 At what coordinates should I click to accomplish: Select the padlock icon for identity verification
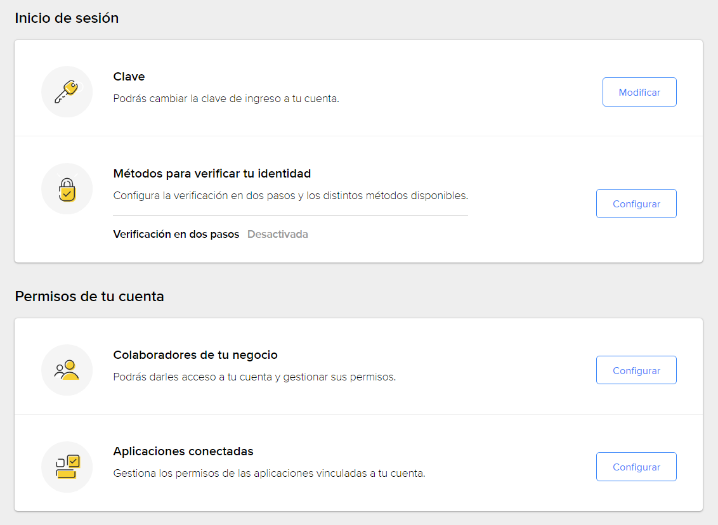click(x=67, y=188)
